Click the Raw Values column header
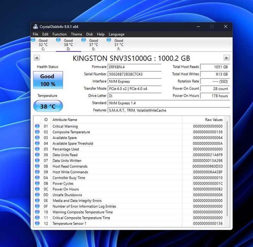 pyautogui.click(x=203, y=120)
